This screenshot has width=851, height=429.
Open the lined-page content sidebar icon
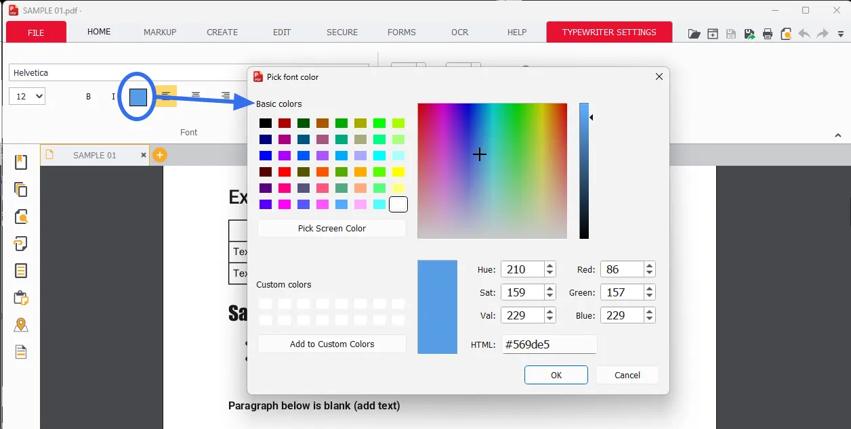pyautogui.click(x=21, y=271)
